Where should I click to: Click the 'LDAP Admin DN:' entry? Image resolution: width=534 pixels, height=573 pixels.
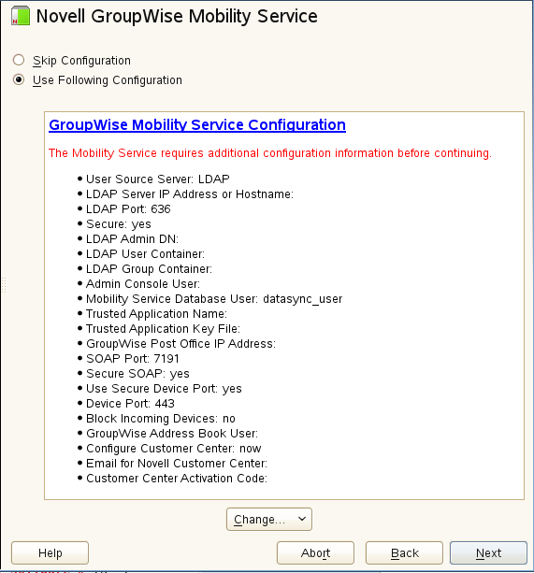(132, 239)
